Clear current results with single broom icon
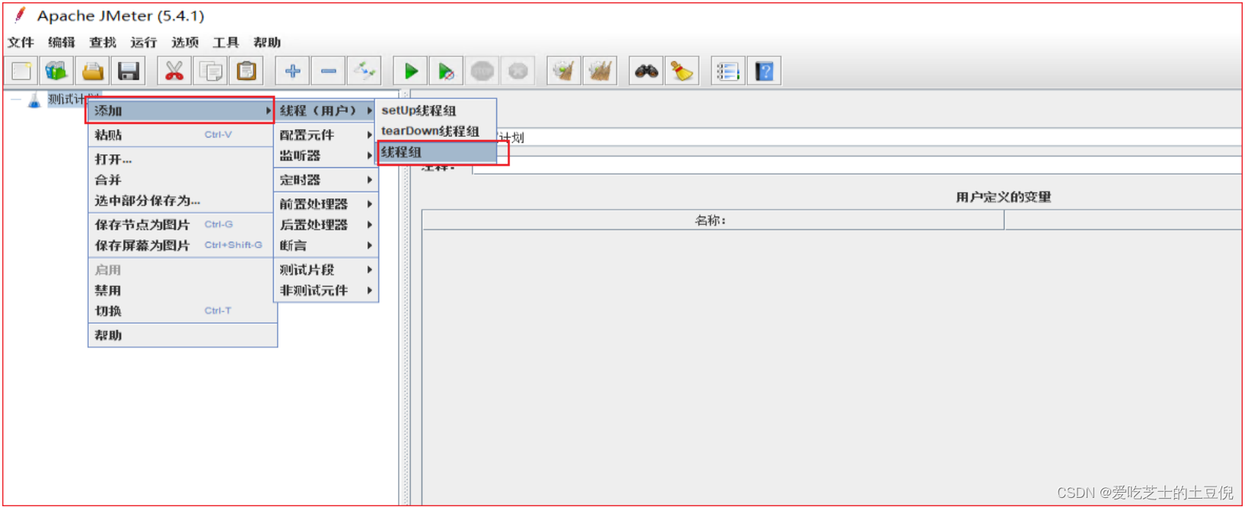 [564, 71]
